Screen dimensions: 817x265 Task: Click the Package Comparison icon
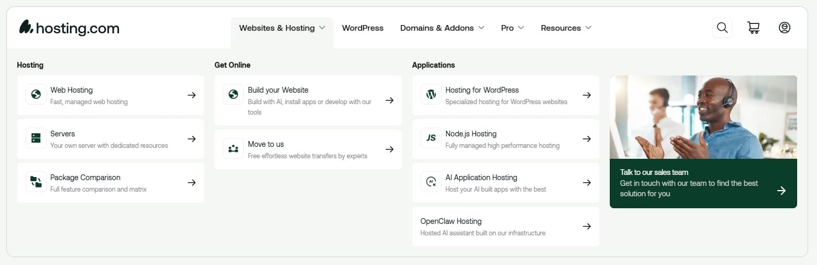pyautogui.click(x=36, y=182)
